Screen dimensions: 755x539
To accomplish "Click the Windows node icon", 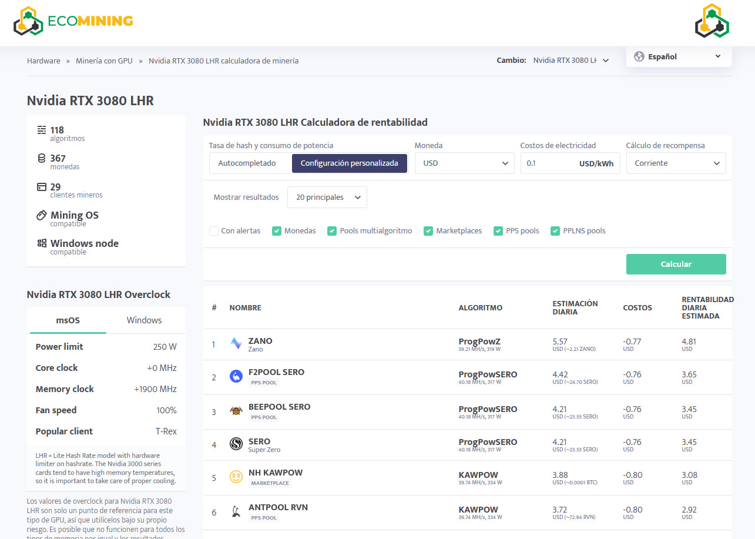I will [x=42, y=243].
